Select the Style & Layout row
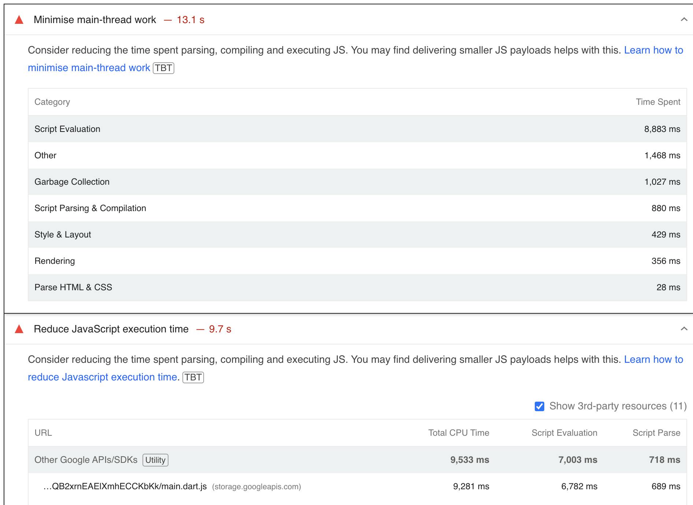This screenshot has width=693, height=505. [x=357, y=235]
